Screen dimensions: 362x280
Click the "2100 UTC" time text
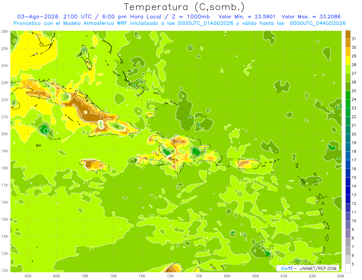[x=77, y=17]
